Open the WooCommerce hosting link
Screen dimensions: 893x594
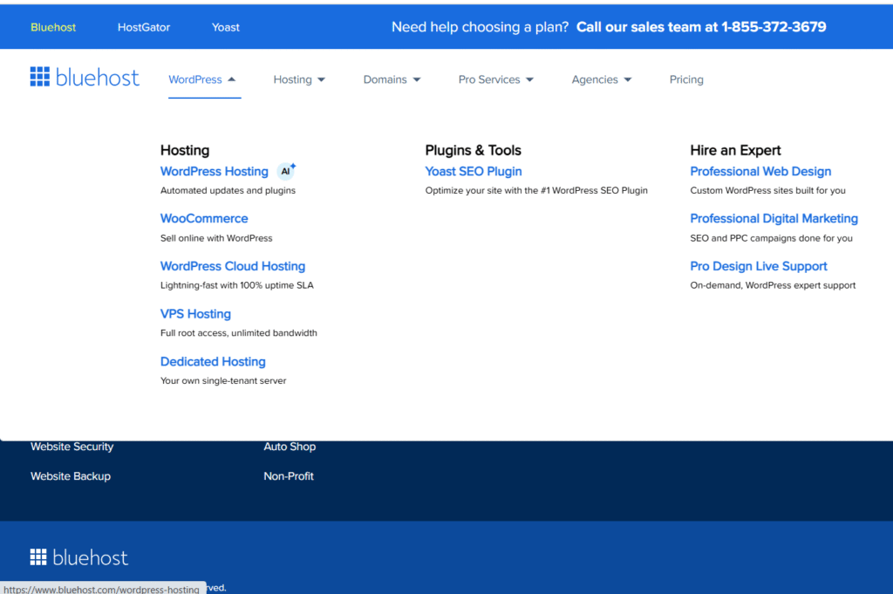point(204,219)
